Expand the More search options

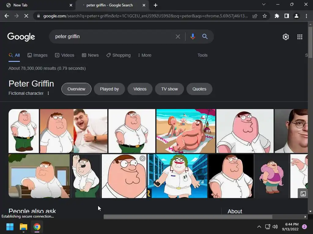(145, 55)
